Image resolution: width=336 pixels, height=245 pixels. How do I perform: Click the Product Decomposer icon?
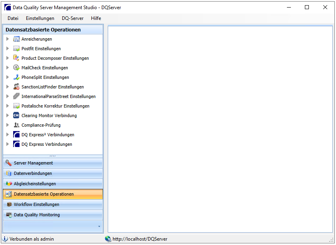[x=16, y=58]
